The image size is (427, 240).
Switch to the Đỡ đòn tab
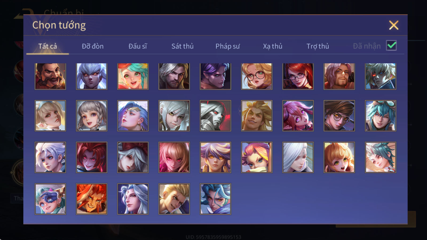[x=93, y=46]
